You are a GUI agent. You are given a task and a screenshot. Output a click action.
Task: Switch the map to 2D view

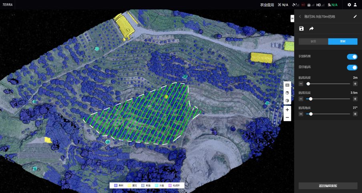(287, 85)
